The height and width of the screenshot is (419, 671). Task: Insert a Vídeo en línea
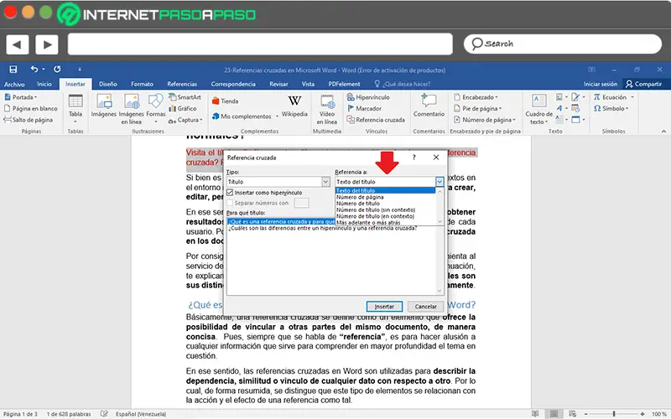coord(327,110)
